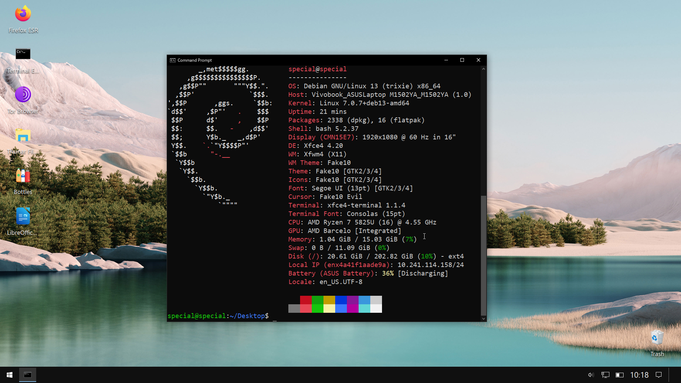
Task: Close the Command Prompt window
Action: [x=478, y=60]
